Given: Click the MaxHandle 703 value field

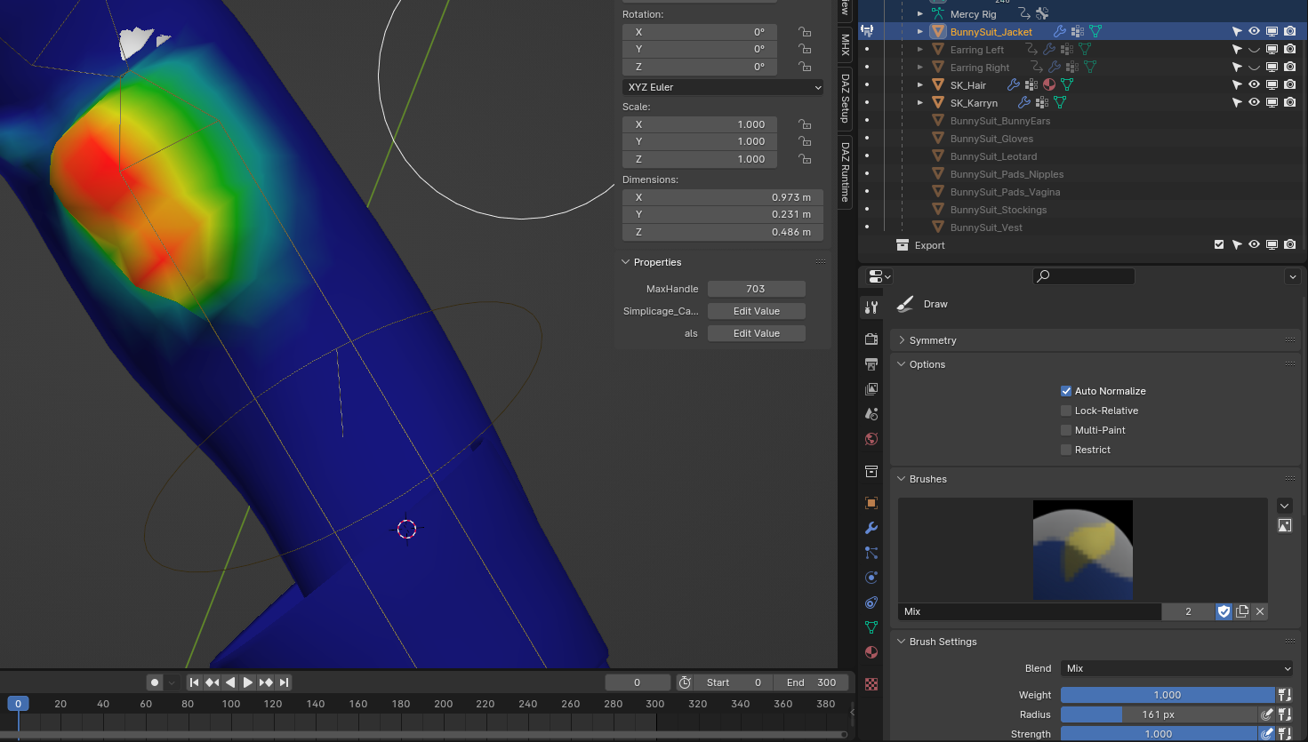Looking at the screenshot, I should pos(757,289).
